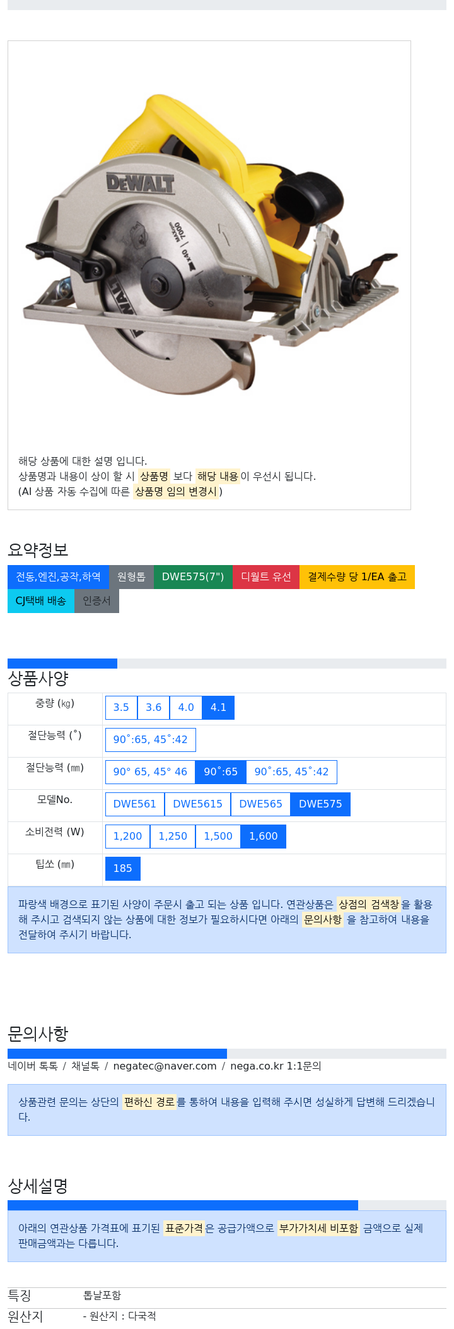Click the 원형톱 tag

click(131, 577)
